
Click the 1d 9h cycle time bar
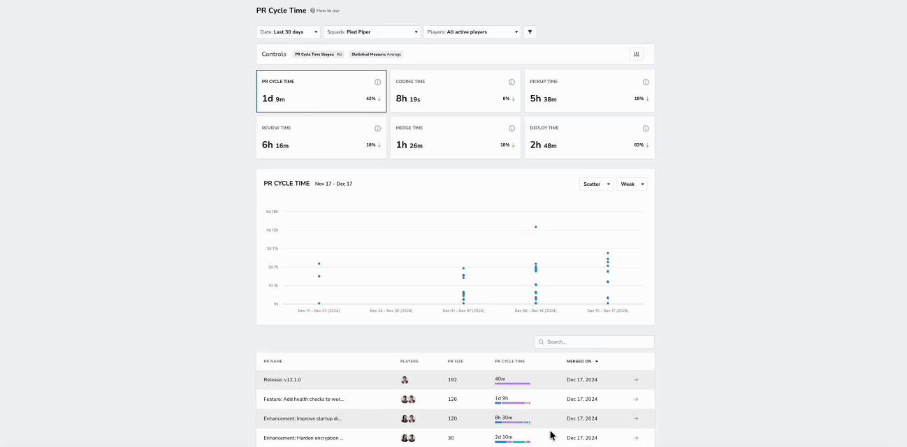pos(512,403)
